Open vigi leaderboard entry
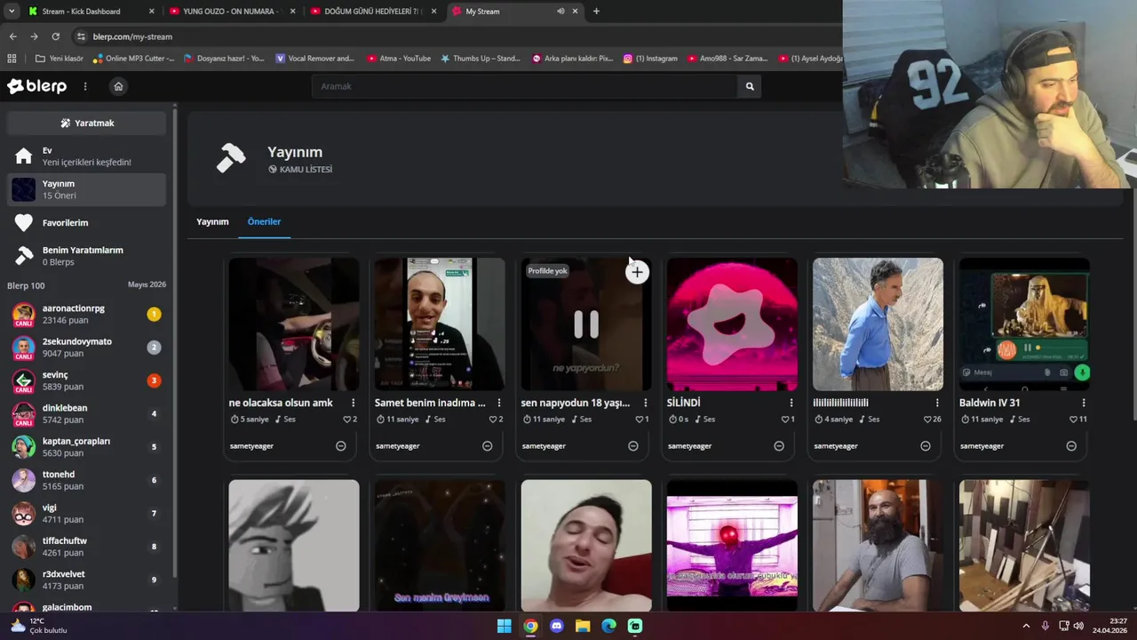Image resolution: width=1137 pixels, height=640 pixels. pos(86,513)
